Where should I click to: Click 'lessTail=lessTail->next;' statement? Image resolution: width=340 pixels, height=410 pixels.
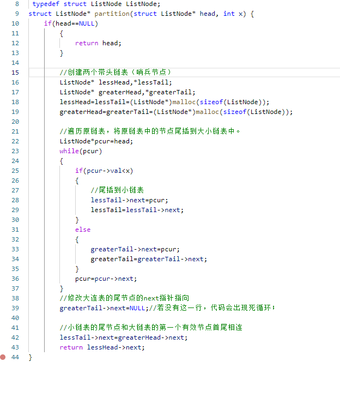pyautogui.click(x=137, y=210)
